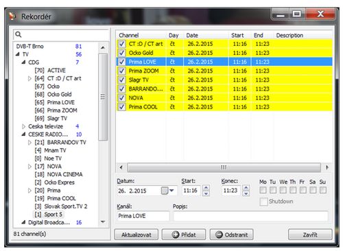Click into the Popis description field
Image resolution: width=343 pixels, height=251 pixels.
(x=251, y=216)
